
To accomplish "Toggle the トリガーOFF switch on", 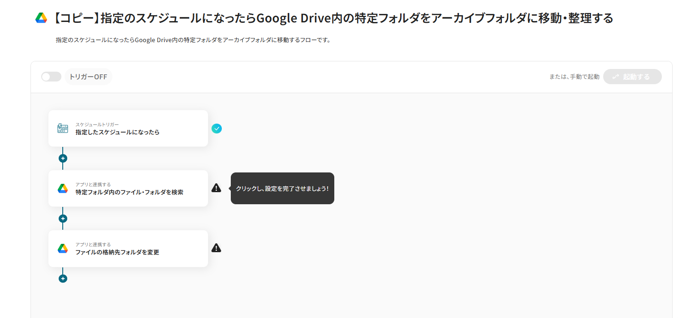I will [51, 77].
